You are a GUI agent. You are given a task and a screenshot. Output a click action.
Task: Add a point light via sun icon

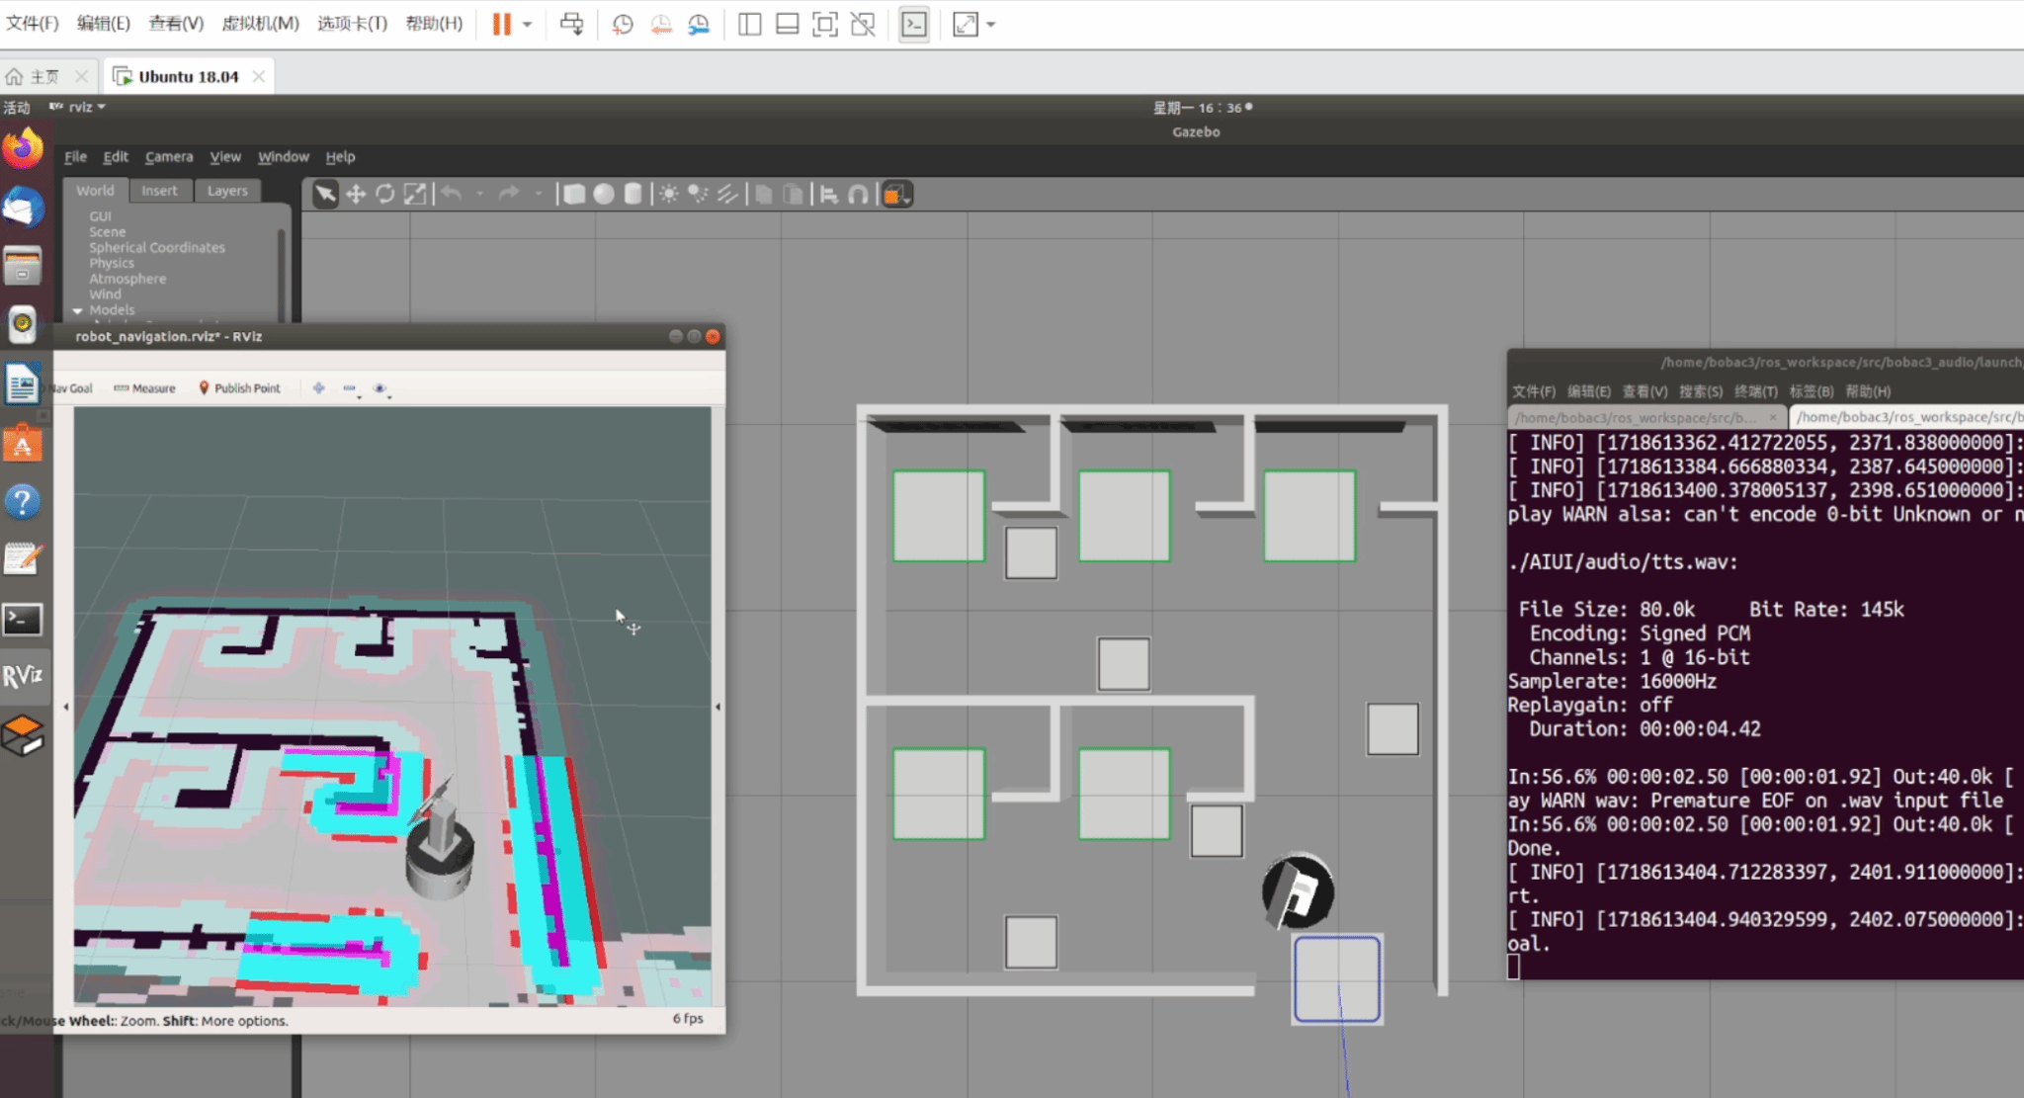point(669,195)
